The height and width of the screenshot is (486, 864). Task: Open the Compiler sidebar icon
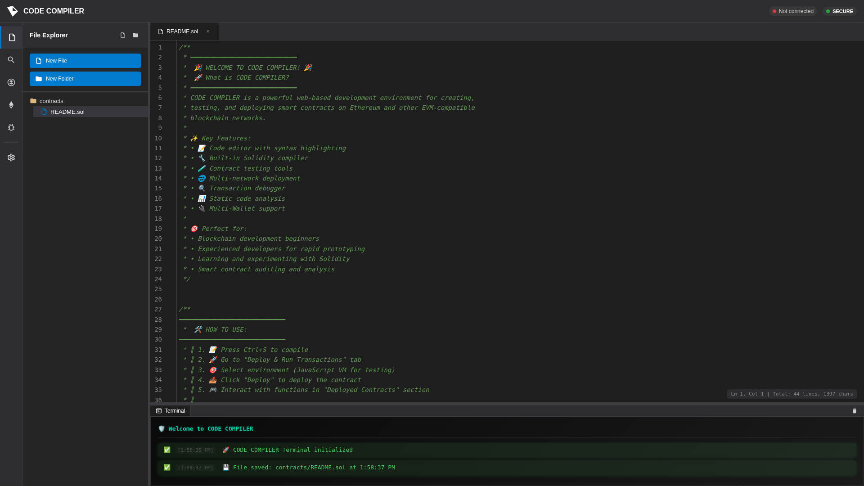coord(11,82)
